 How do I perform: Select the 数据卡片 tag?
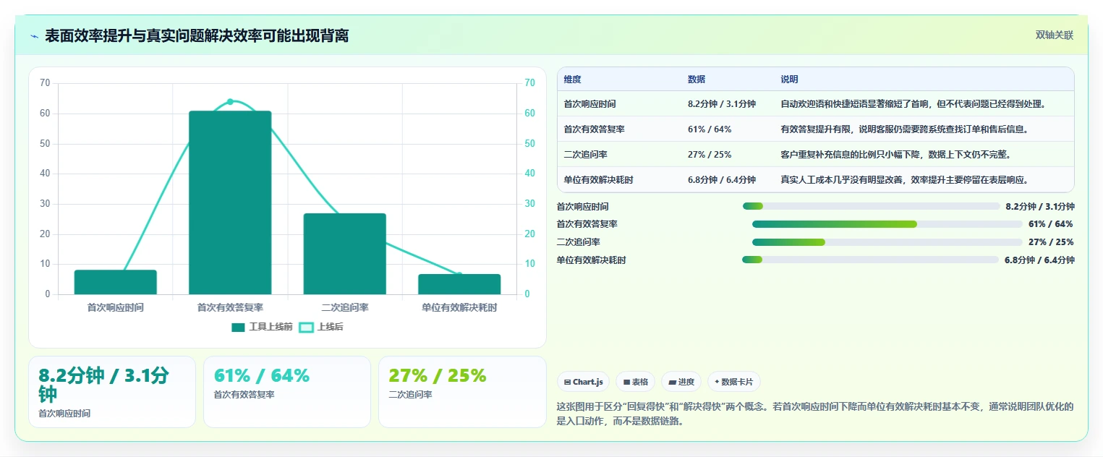pos(733,382)
